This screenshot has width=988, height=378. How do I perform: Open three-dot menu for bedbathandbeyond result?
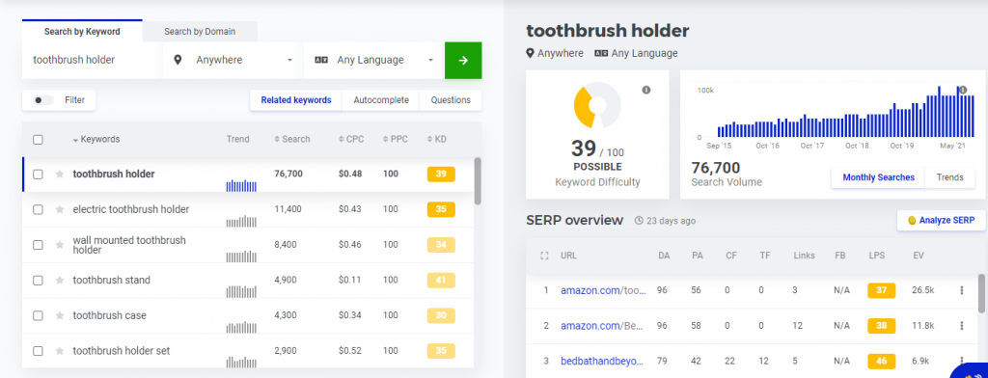(962, 361)
